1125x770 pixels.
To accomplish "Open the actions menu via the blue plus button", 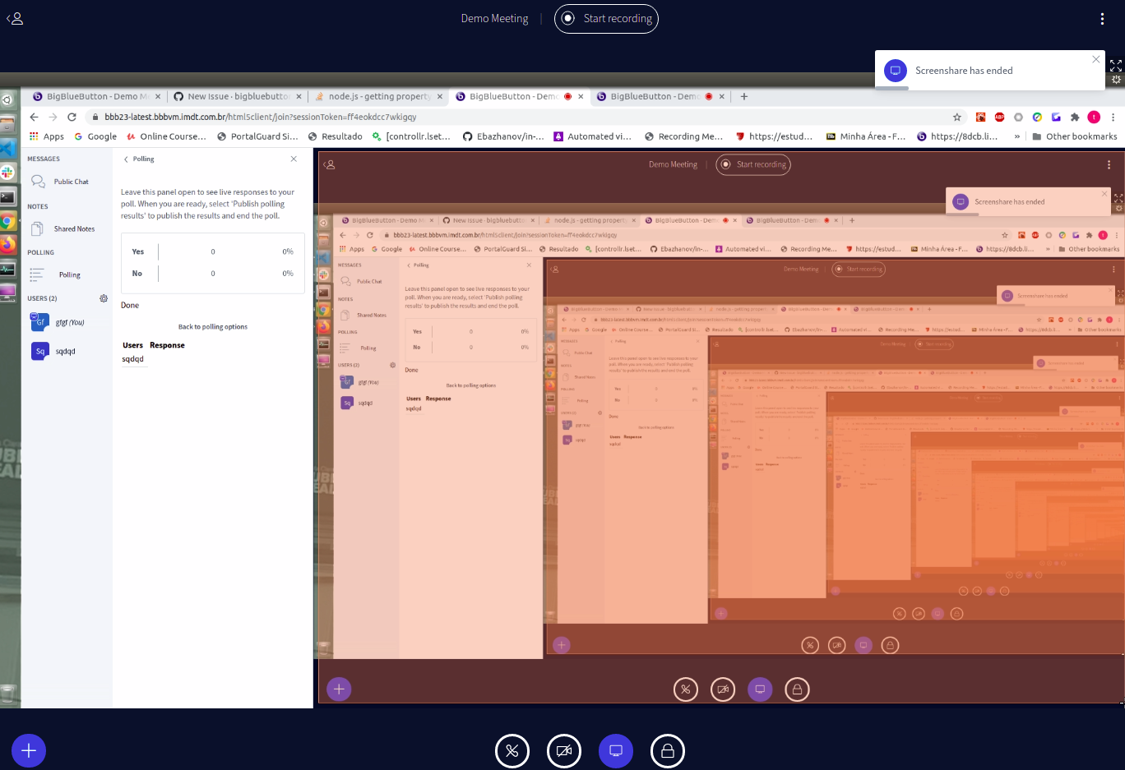I will pos(29,750).
